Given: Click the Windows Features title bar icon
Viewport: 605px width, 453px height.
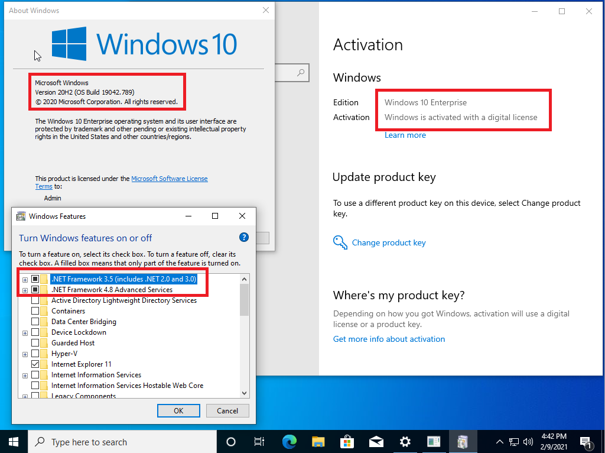Looking at the screenshot, I should click(21, 216).
